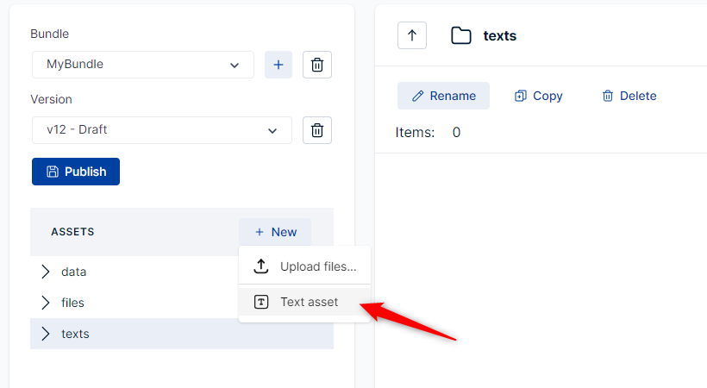Click the texts folder icon in header
This screenshot has height=388, width=707.
click(x=461, y=35)
